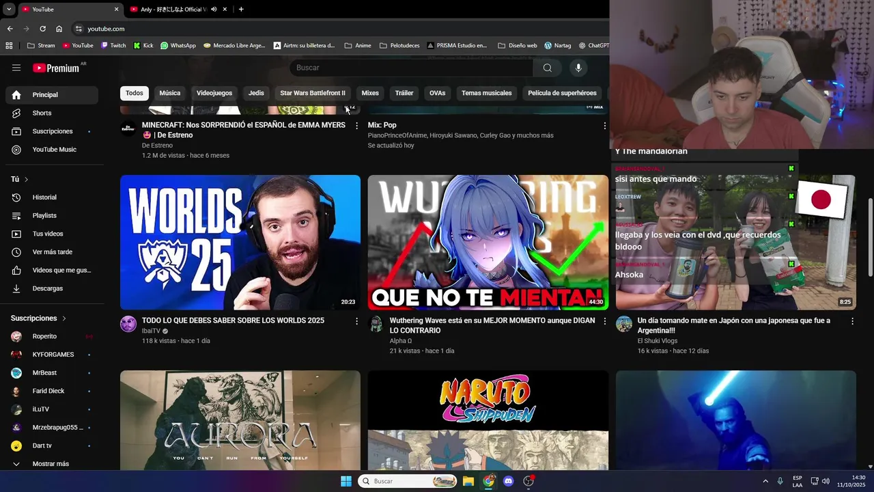The width and height of the screenshot is (874, 492).
Task: Open options menu for Wuthering Waves video
Action: [x=604, y=320]
